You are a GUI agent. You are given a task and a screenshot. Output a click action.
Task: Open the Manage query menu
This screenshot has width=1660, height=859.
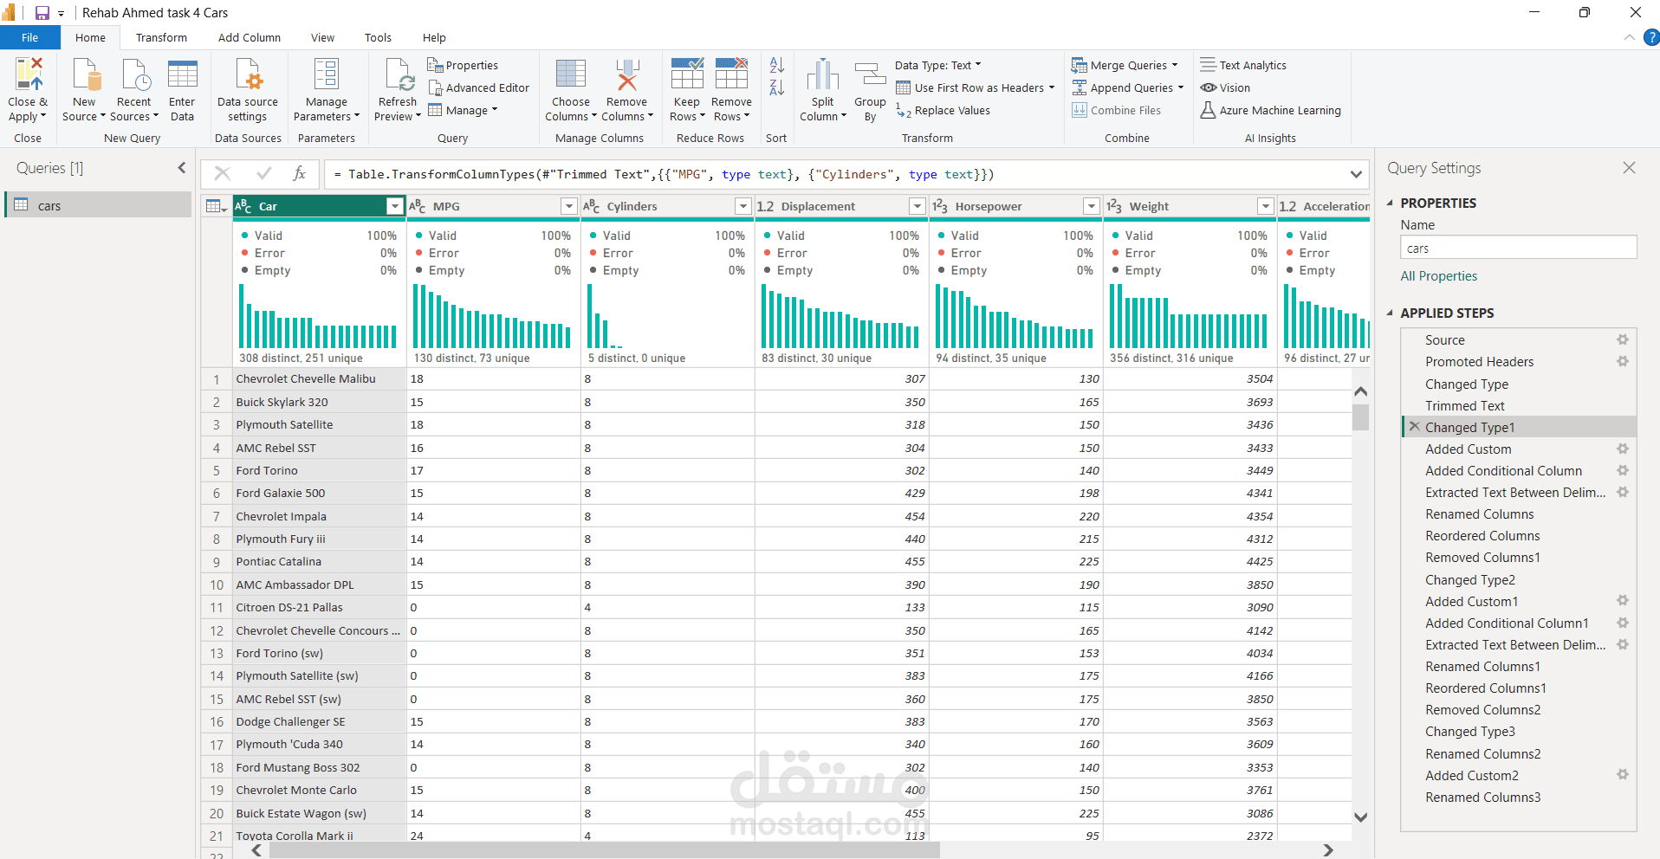click(x=464, y=110)
